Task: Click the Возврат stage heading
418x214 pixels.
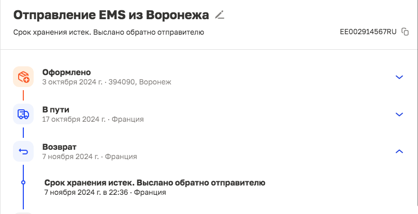Action: pos(59,147)
